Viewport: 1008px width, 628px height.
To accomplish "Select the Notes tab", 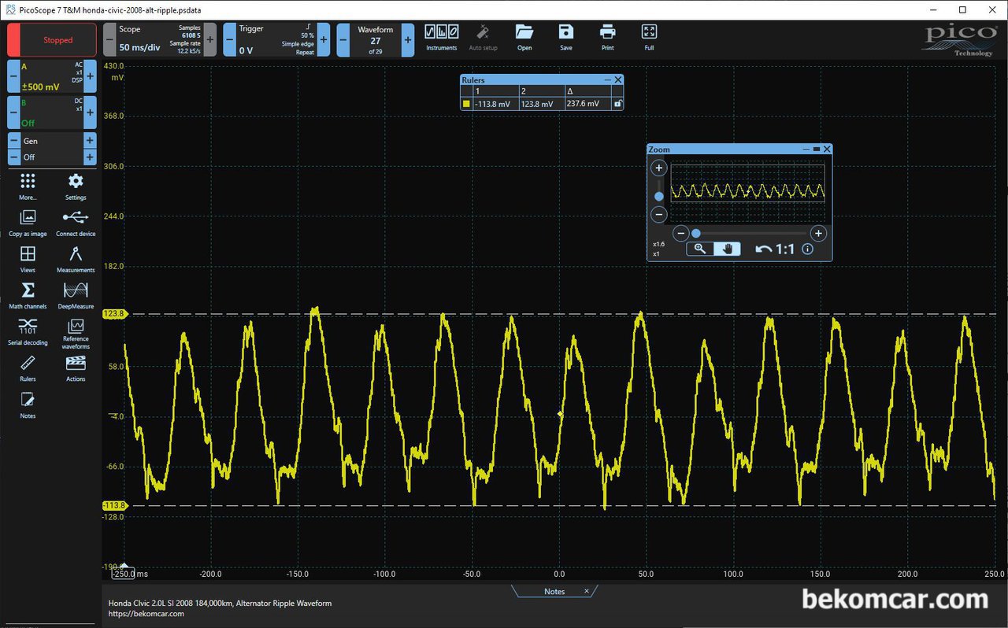I will coord(554,591).
